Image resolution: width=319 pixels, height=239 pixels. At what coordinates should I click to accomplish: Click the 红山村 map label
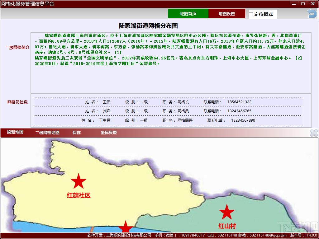[227, 226]
